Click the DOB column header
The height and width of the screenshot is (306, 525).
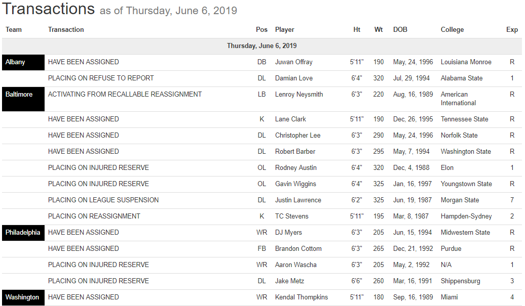click(x=400, y=30)
